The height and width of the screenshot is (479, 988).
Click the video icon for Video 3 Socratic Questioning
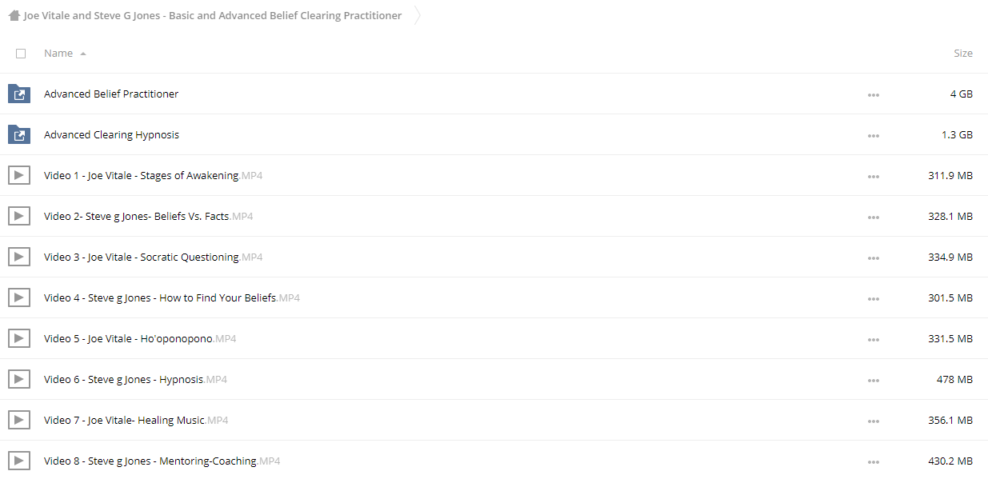coord(19,257)
